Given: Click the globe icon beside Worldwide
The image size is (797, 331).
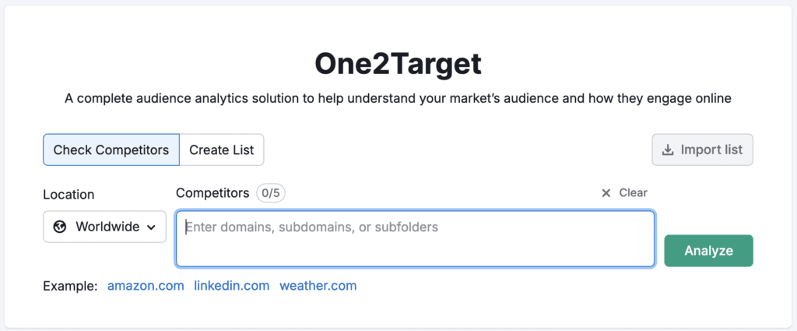Looking at the screenshot, I should click(60, 227).
